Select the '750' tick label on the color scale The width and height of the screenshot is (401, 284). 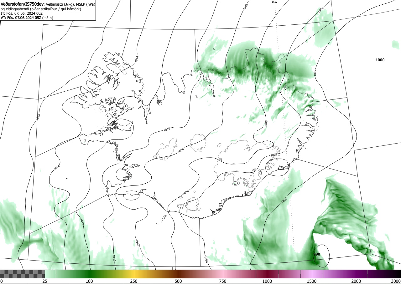tap(223, 281)
